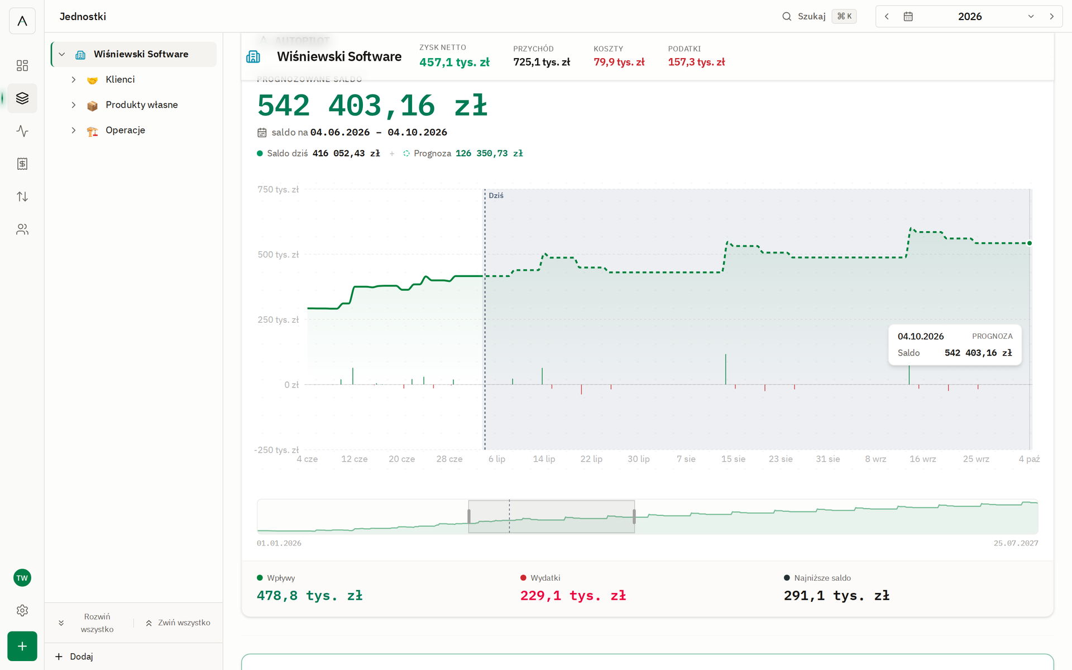Go to next year arrow
1072x670 pixels.
pyautogui.click(x=1052, y=17)
